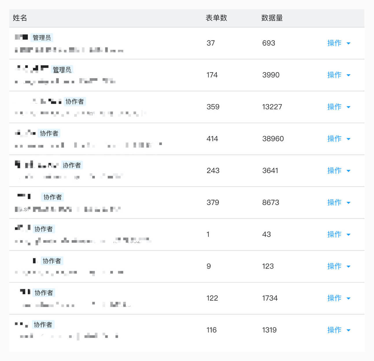Click 管理员 tag in first row
The width and height of the screenshot is (374, 361).
42,38
